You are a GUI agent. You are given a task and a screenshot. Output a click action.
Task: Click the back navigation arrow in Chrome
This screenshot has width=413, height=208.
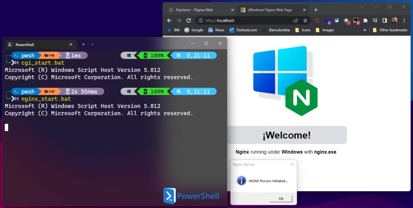pyautogui.click(x=169, y=20)
